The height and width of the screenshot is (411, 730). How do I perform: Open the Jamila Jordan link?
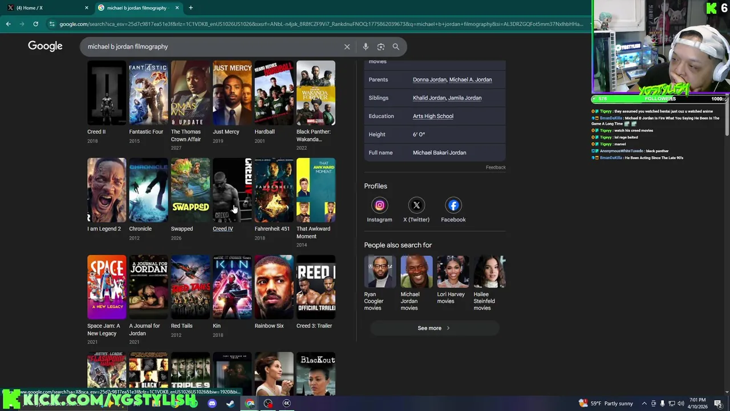[x=465, y=98]
